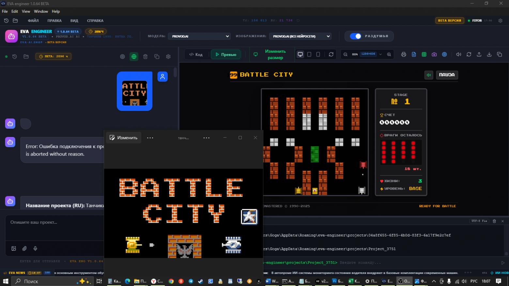This screenshot has height=286, width=509.
Task: Click the paperclip attach icon
Action: coord(24,248)
